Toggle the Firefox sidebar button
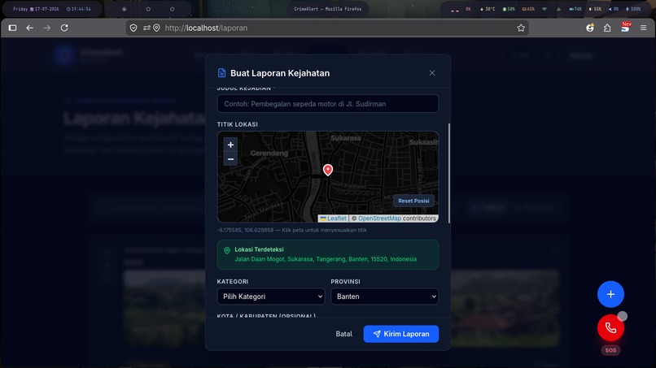This screenshot has height=368, width=656. [x=12, y=28]
